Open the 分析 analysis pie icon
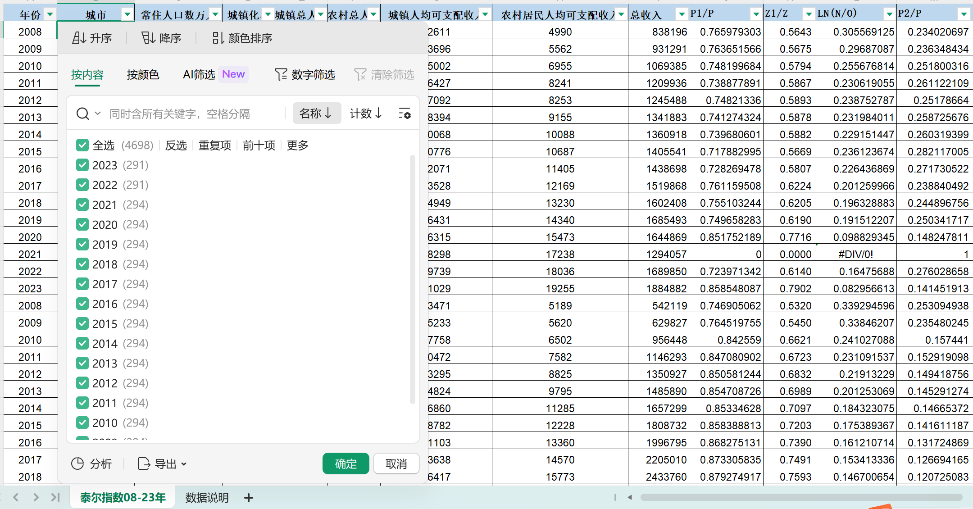This screenshot has height=509, width=973. pyautogui.click(x=78, y=464)
